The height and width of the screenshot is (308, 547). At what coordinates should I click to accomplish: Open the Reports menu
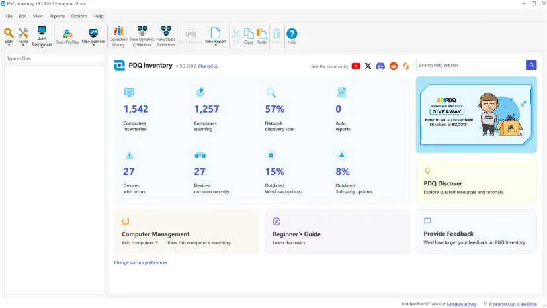tap(57, 16)
